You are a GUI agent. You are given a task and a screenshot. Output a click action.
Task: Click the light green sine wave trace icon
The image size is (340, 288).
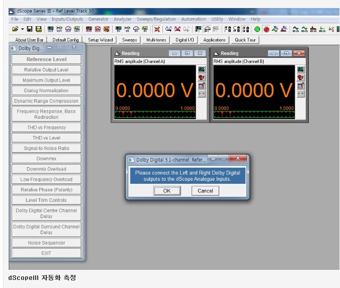[304, 29]
